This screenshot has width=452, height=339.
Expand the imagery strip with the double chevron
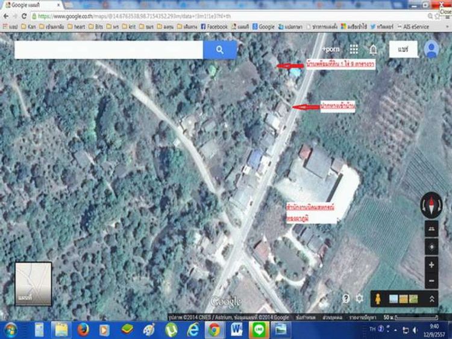click(432, 299)
